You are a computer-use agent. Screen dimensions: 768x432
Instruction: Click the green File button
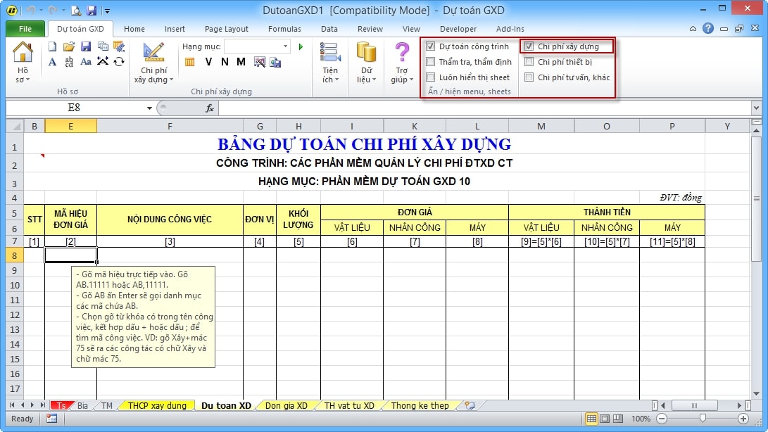click(x=25, y=29)
